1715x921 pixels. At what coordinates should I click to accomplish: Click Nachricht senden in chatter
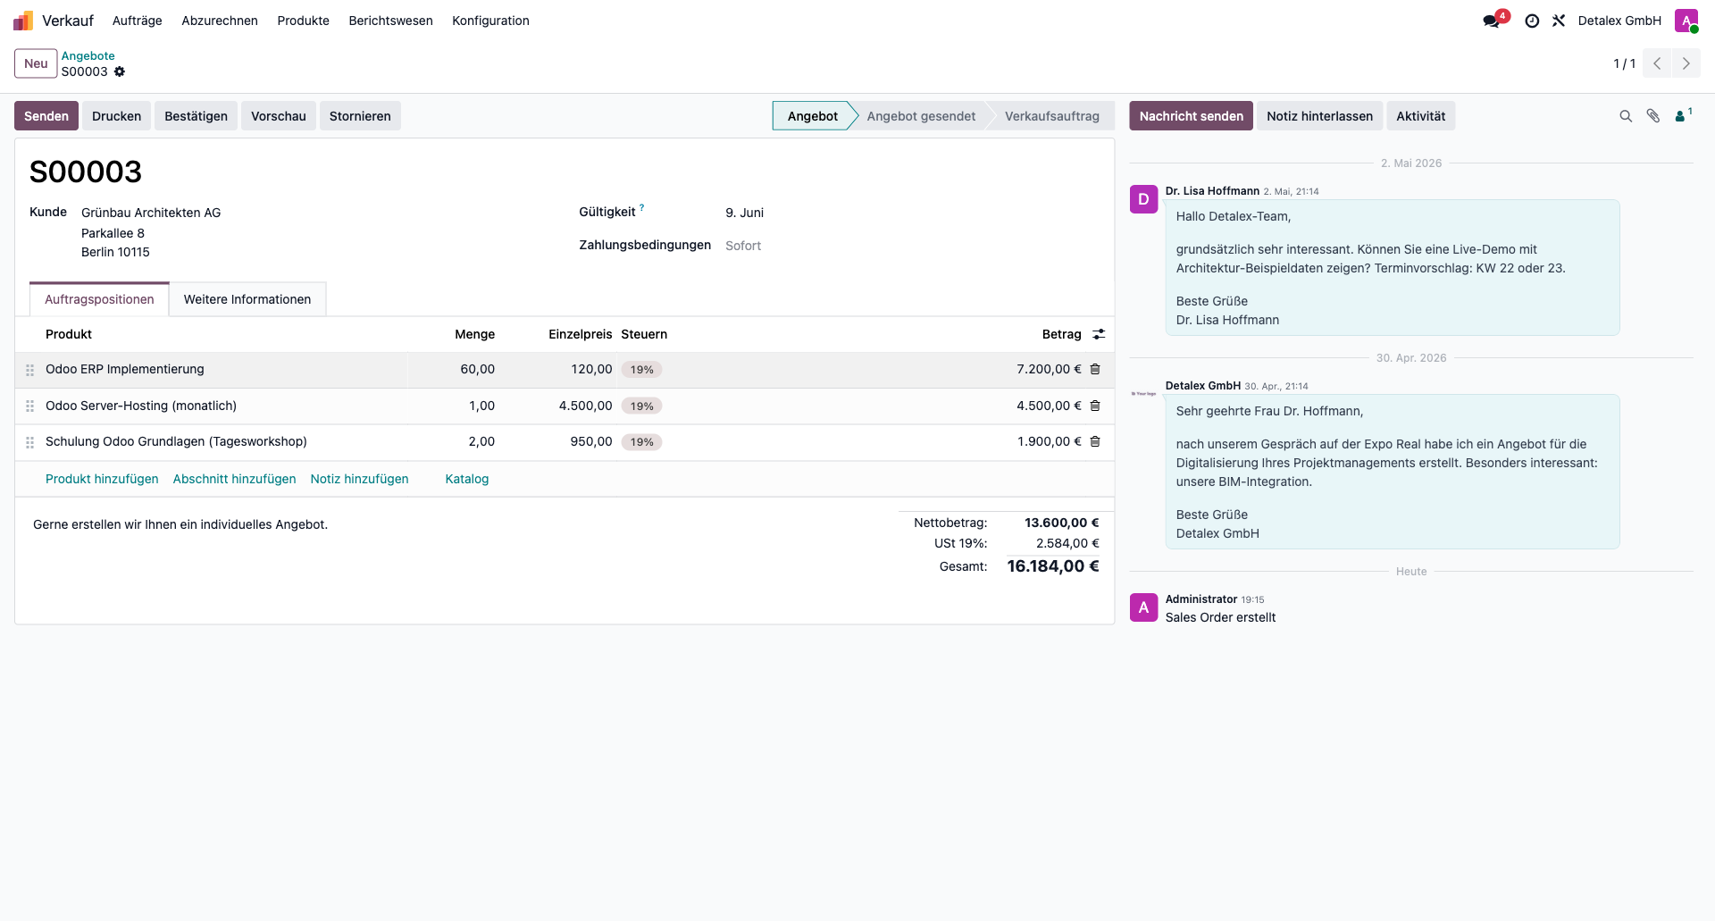point(1191,116)
